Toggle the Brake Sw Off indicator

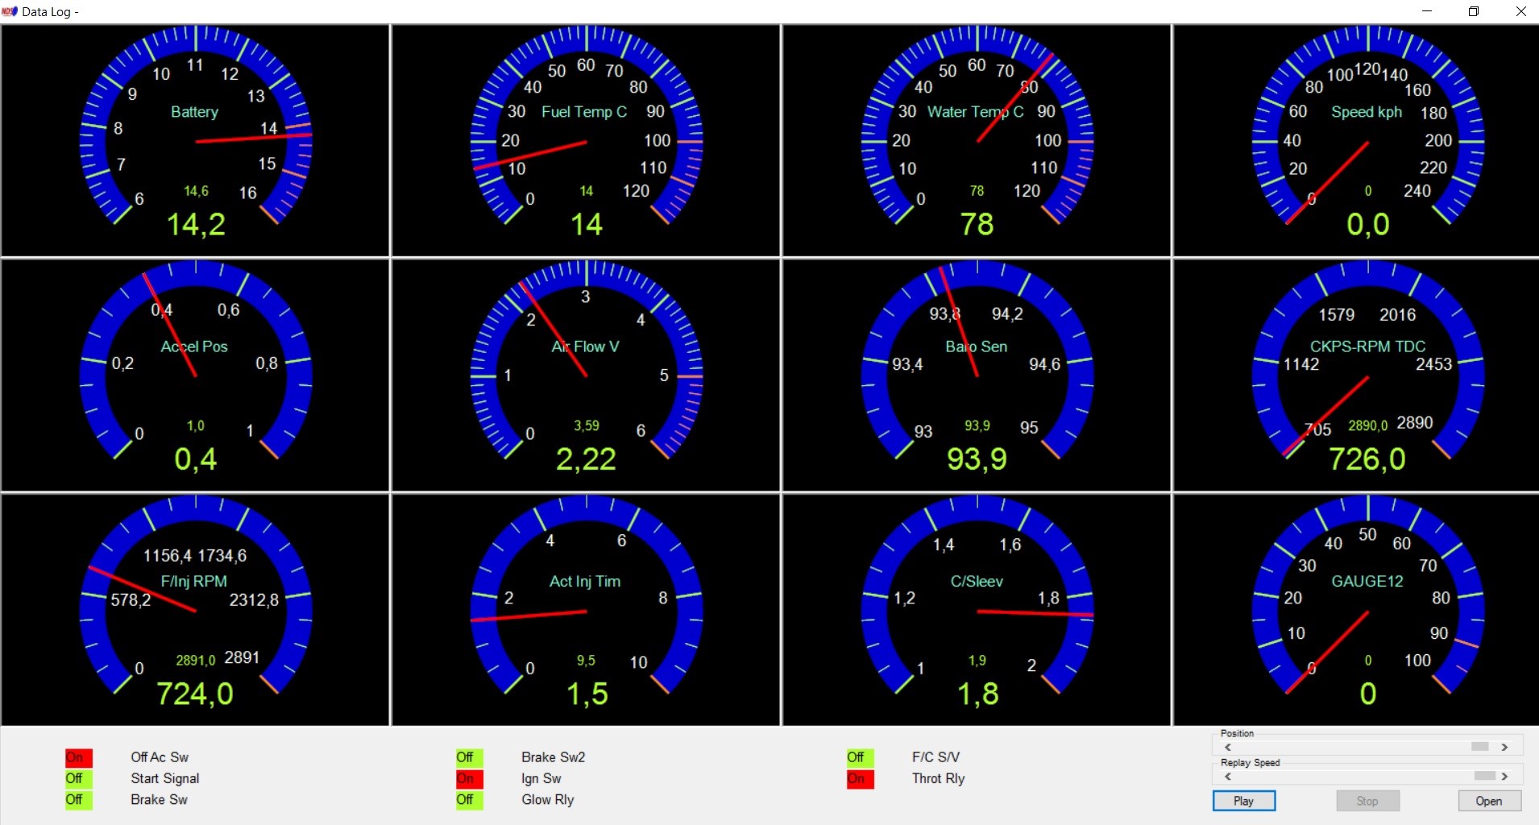coord(79,800)
